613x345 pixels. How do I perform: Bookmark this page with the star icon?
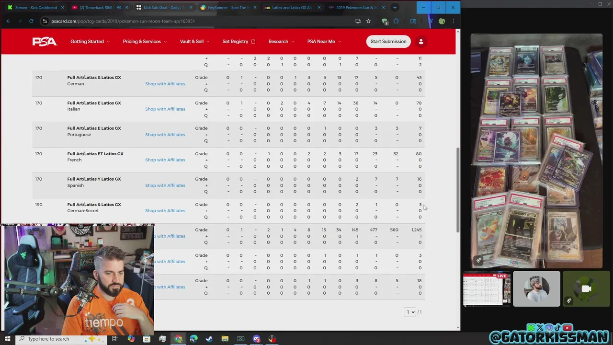point(368,21)
